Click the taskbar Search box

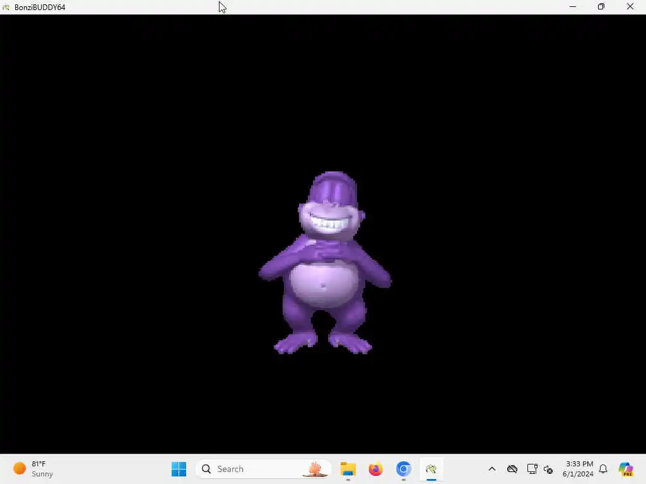(264, 469)
